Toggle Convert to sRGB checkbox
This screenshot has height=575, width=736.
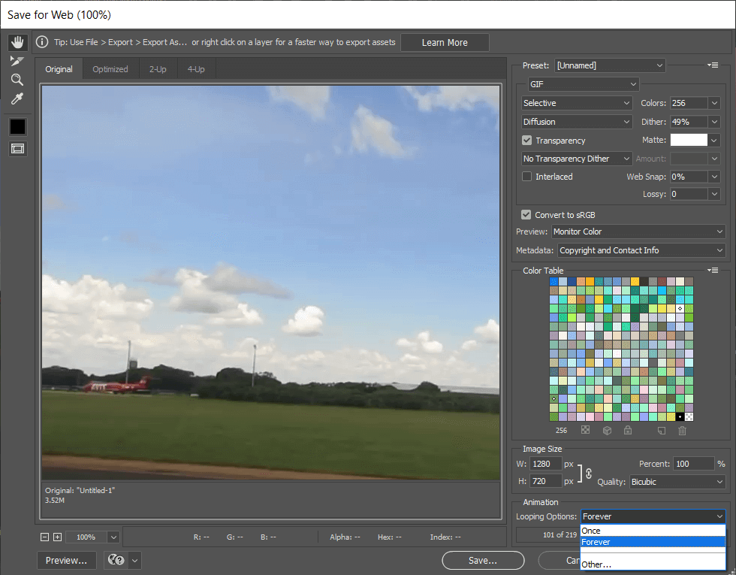point(527,215)
